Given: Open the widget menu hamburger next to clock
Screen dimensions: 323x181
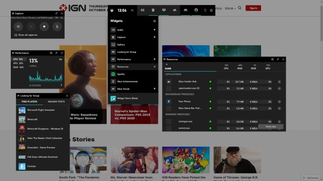Looking at the screenshot, I should (132, 9).
